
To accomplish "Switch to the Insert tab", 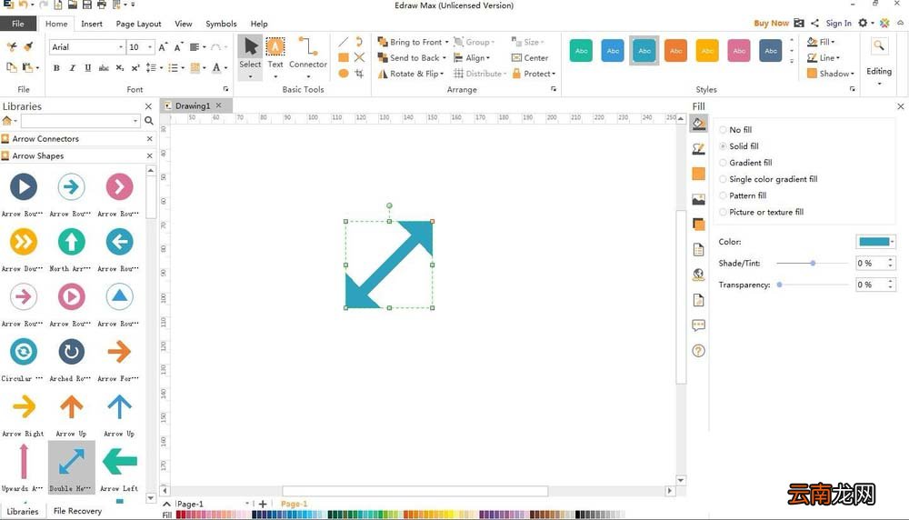I will click(x=92, y=24).
